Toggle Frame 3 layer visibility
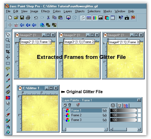This screenshot has height=139, width=151. (105, 120)
